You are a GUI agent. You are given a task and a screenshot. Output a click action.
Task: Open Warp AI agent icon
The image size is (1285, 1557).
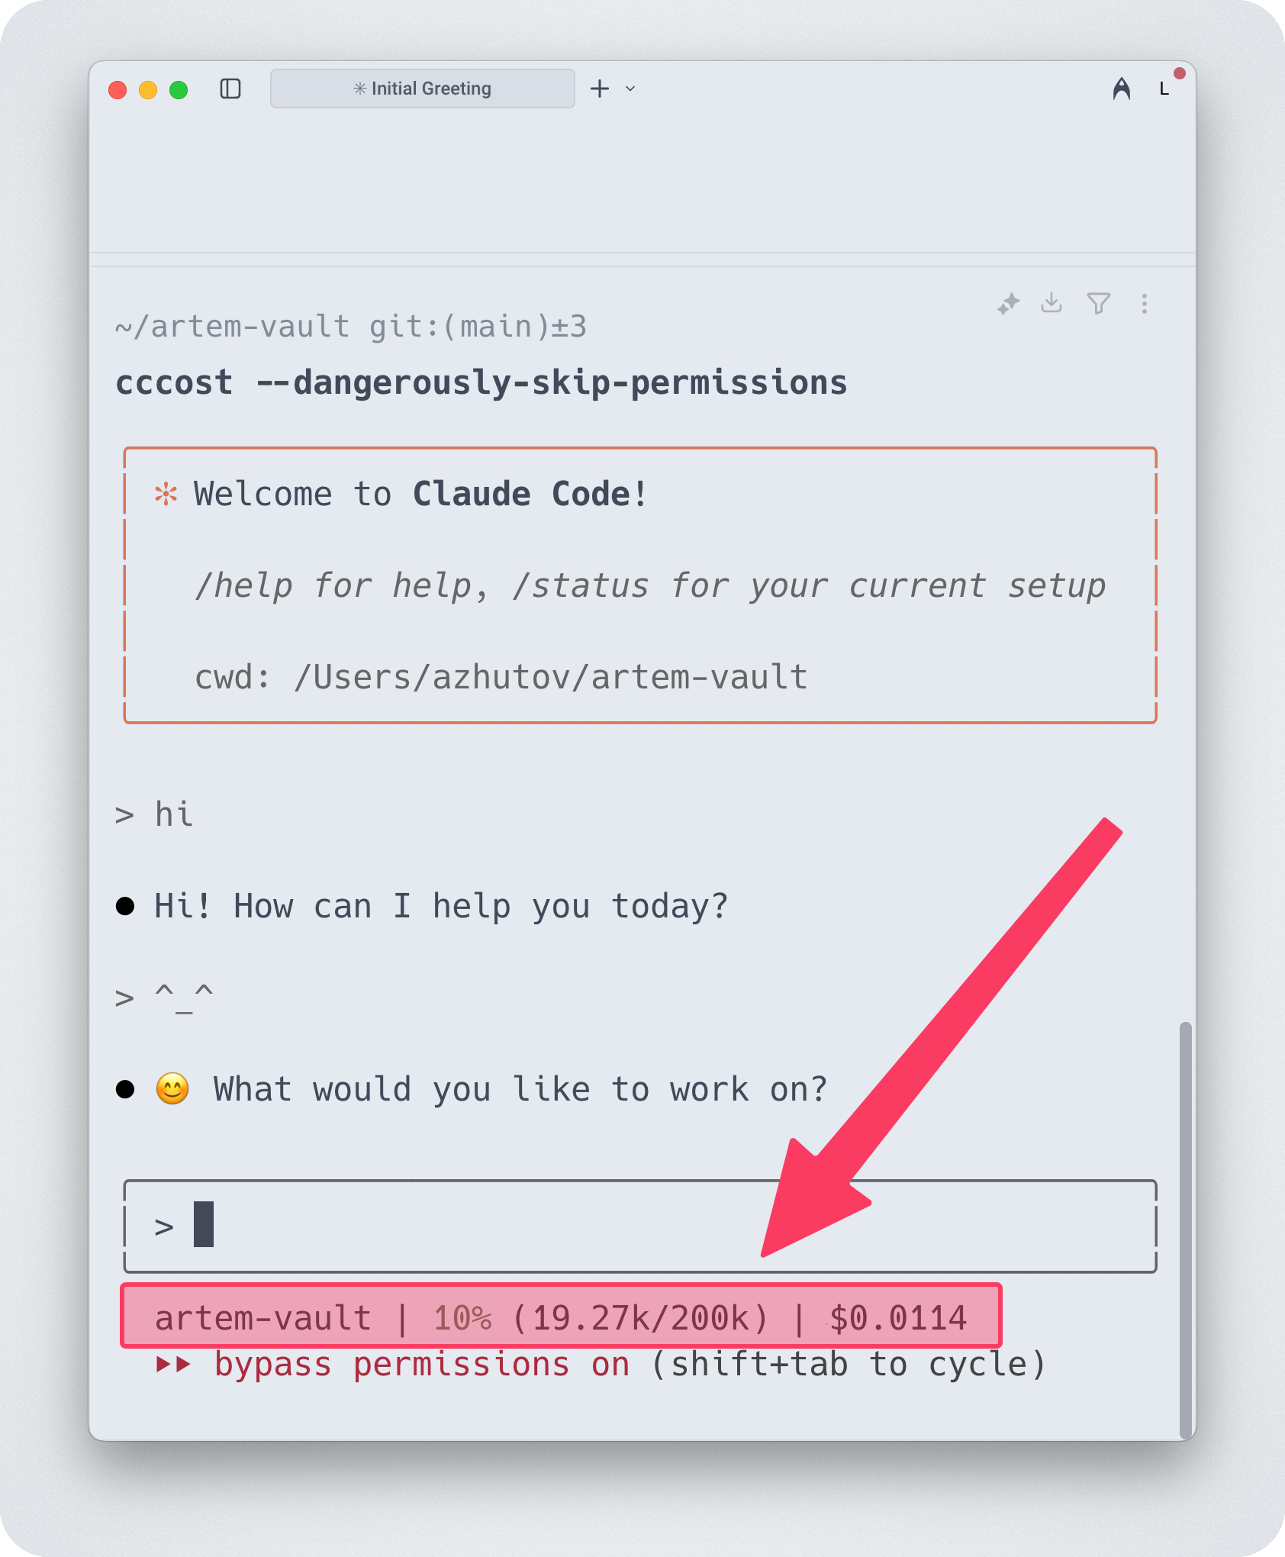pos(1121,89)
